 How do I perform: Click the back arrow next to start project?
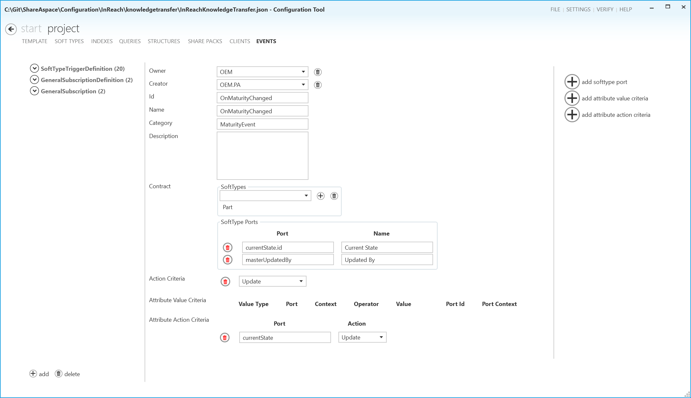tap(11, 29)
